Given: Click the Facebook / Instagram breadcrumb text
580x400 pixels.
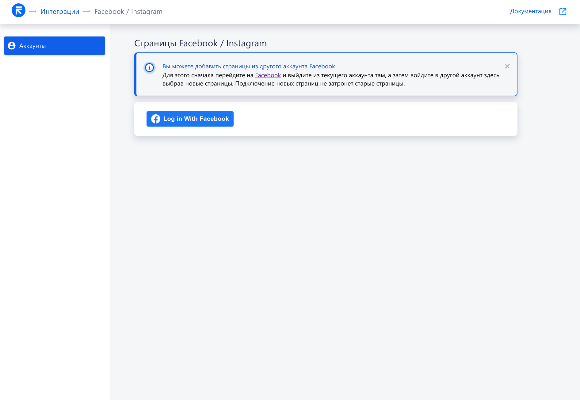Looking at the screenshot, I should pyautogui.click(x=128, y=12).
